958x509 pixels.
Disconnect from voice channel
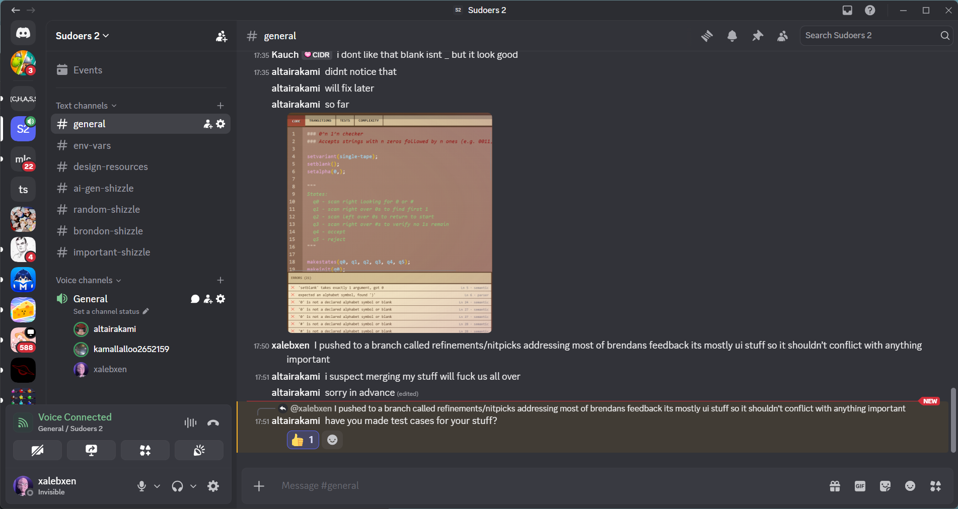click(213, 422)
